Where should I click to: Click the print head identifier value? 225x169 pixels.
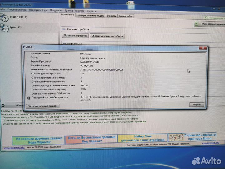(102, 70)
